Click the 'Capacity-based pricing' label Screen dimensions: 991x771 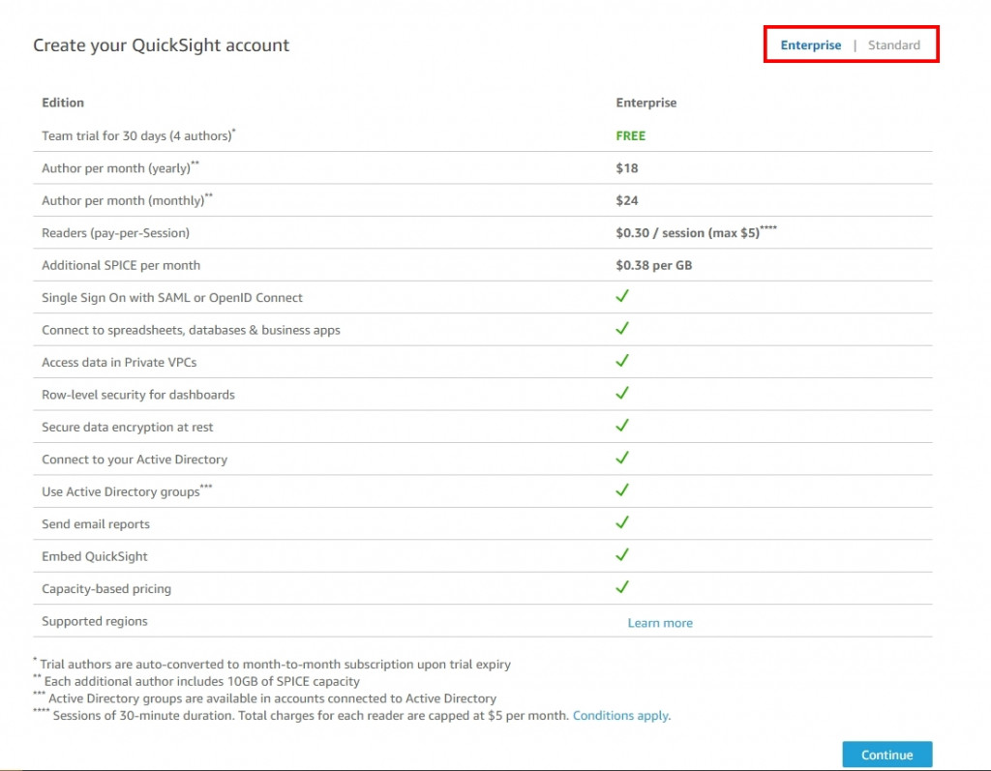tap(106, 588)
